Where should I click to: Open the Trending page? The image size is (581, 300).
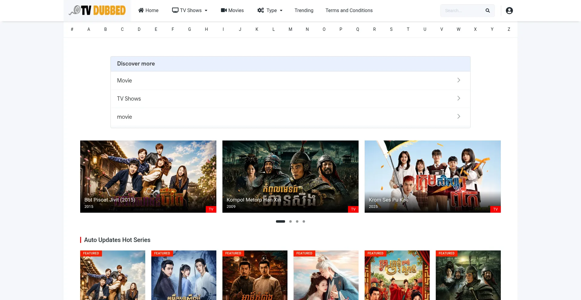(x=304, y=10)
